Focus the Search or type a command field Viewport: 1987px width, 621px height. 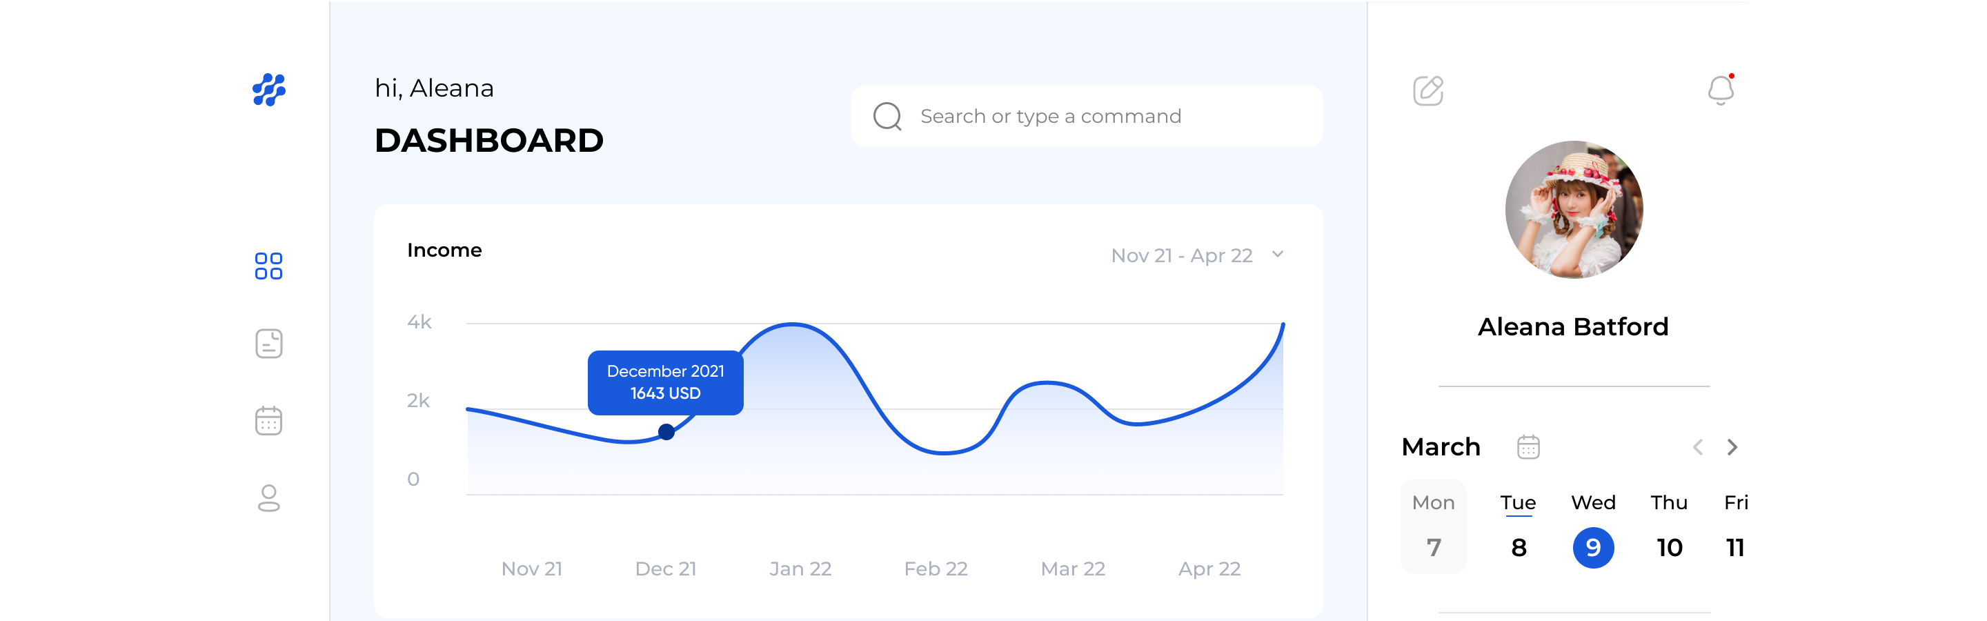coord(1087,117)
